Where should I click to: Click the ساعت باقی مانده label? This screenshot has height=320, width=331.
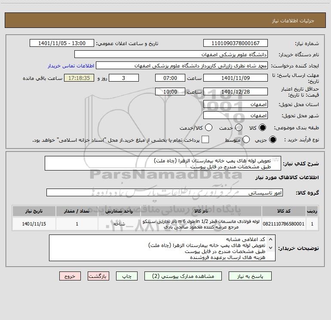[43, 78]
